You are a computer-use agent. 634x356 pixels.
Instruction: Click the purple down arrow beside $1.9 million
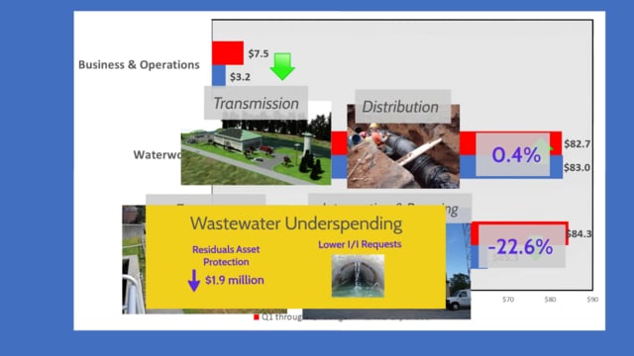pyautogui.click(x=194, y=281)
